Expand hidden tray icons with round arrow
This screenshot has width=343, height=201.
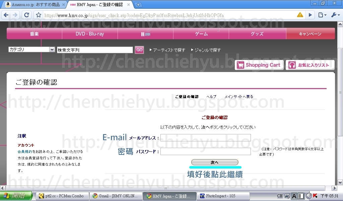click(x=308, y=196)
